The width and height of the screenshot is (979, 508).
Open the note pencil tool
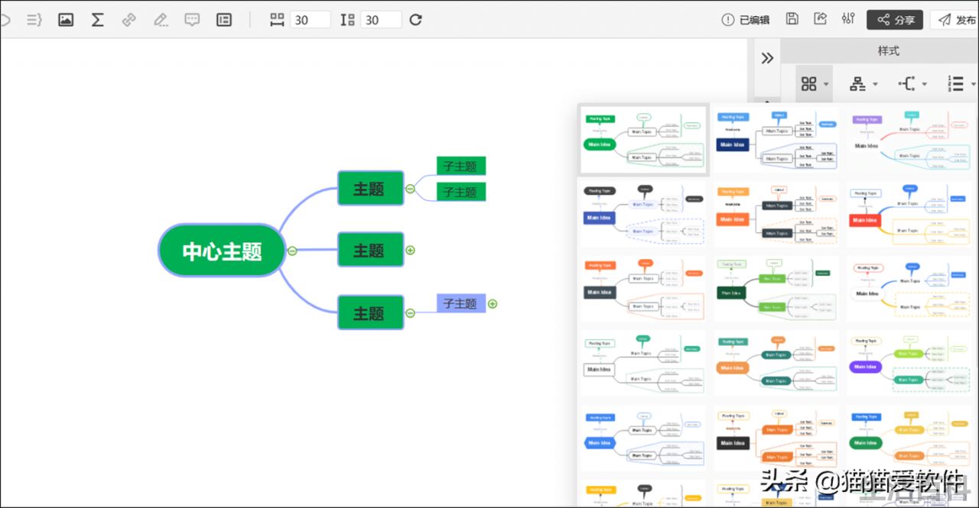[x=161, y=20]
